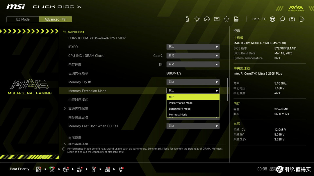
Task: Click the 00:08 clock display
Action: click(x=262, y=169)
